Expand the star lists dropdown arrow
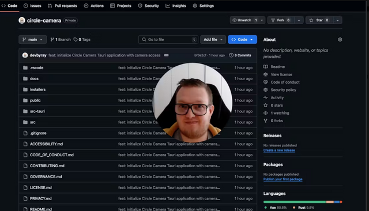 (337, 20)
